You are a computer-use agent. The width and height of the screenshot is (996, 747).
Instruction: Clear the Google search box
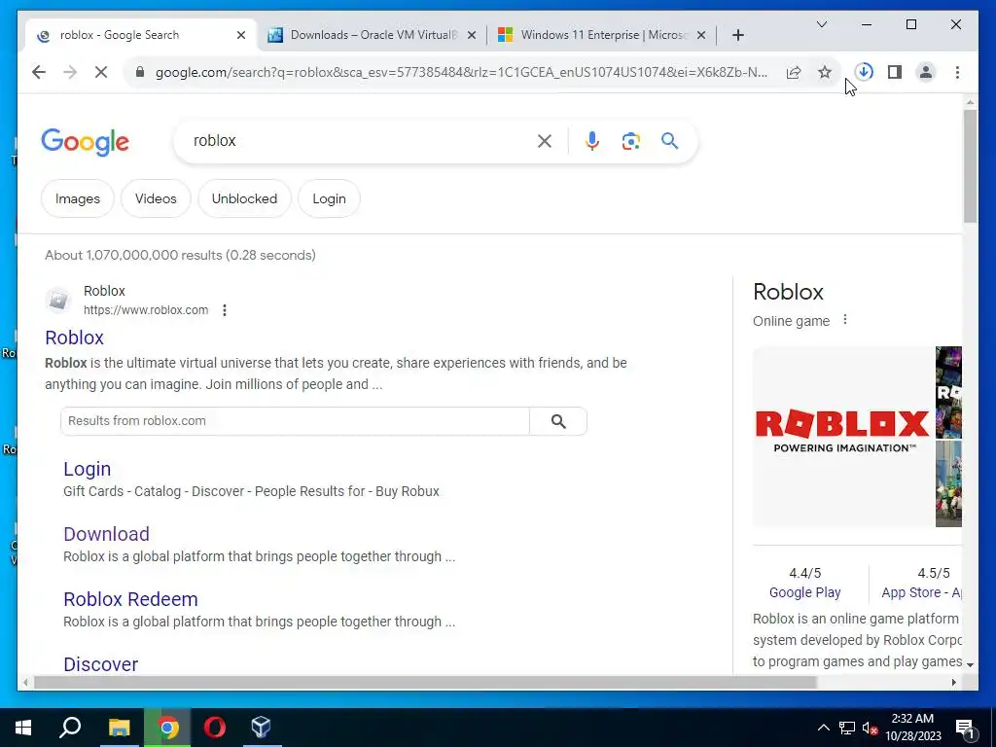point(545,141)
